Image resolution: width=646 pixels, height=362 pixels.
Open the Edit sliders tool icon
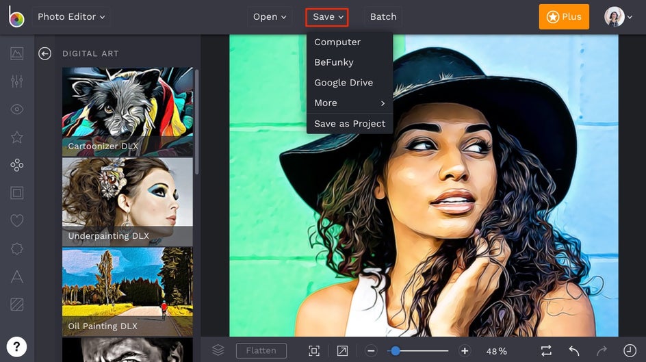tap(17, 81)
